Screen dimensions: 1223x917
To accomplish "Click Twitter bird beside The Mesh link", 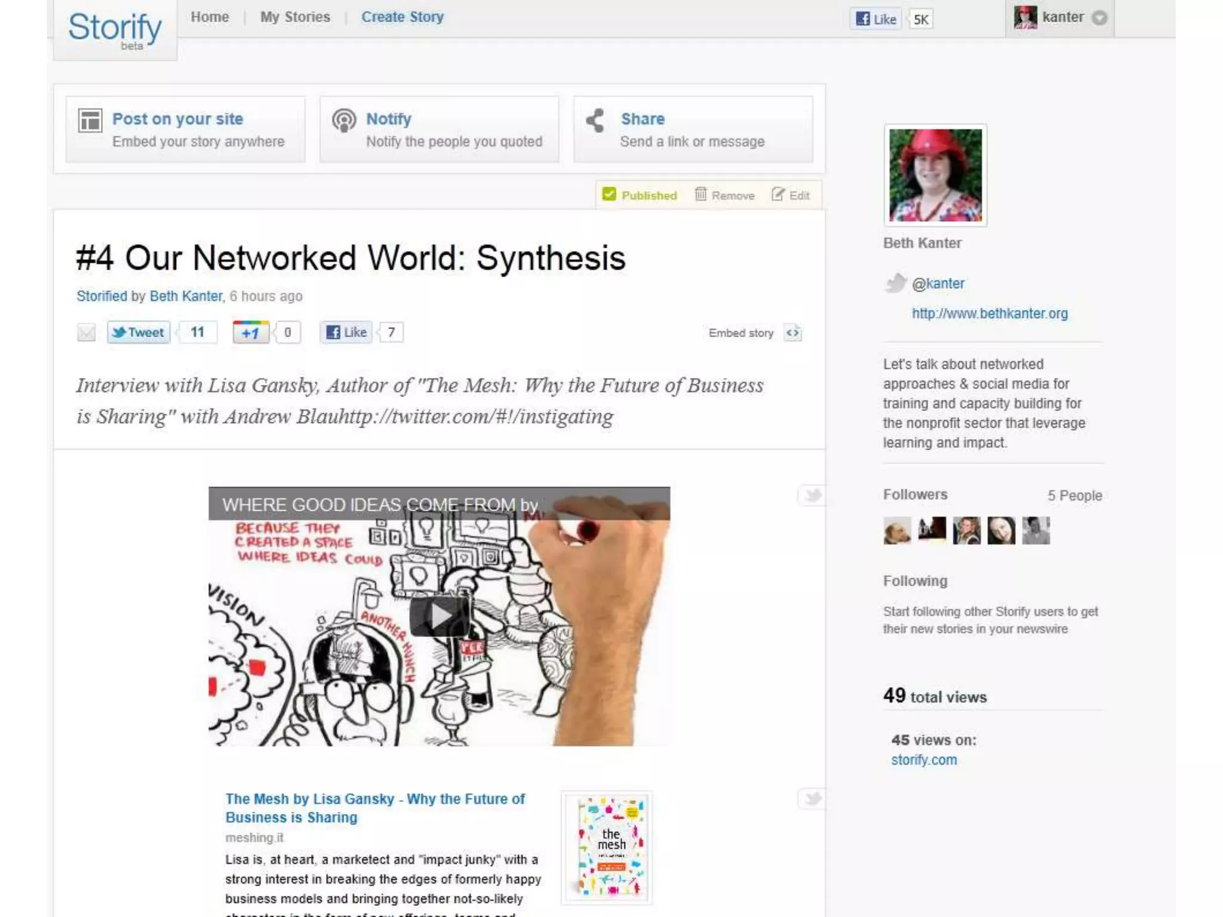I will [x=812, y=798].
